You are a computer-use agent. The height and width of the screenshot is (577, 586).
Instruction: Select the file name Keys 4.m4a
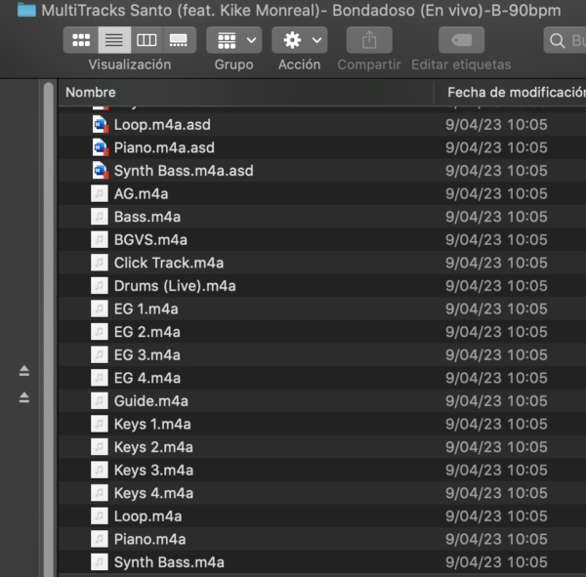pyautogui.click(x=153, y=494)
